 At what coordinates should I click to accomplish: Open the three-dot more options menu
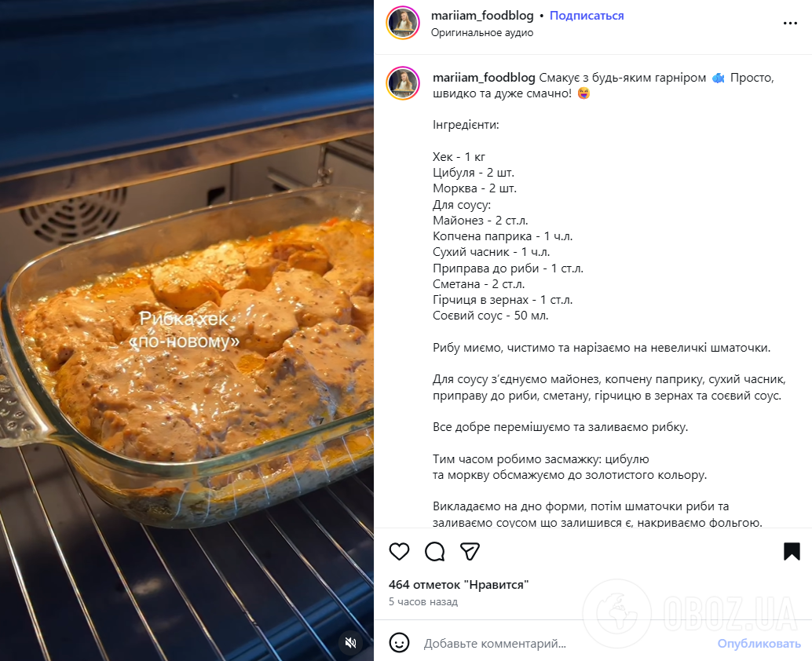point(790,24)
